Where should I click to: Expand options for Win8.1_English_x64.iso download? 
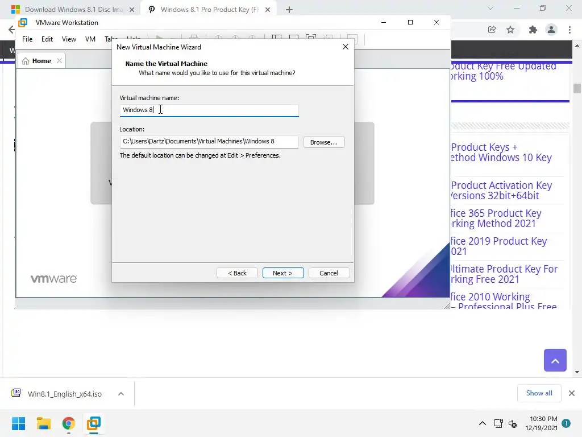[x=121, y=394]
